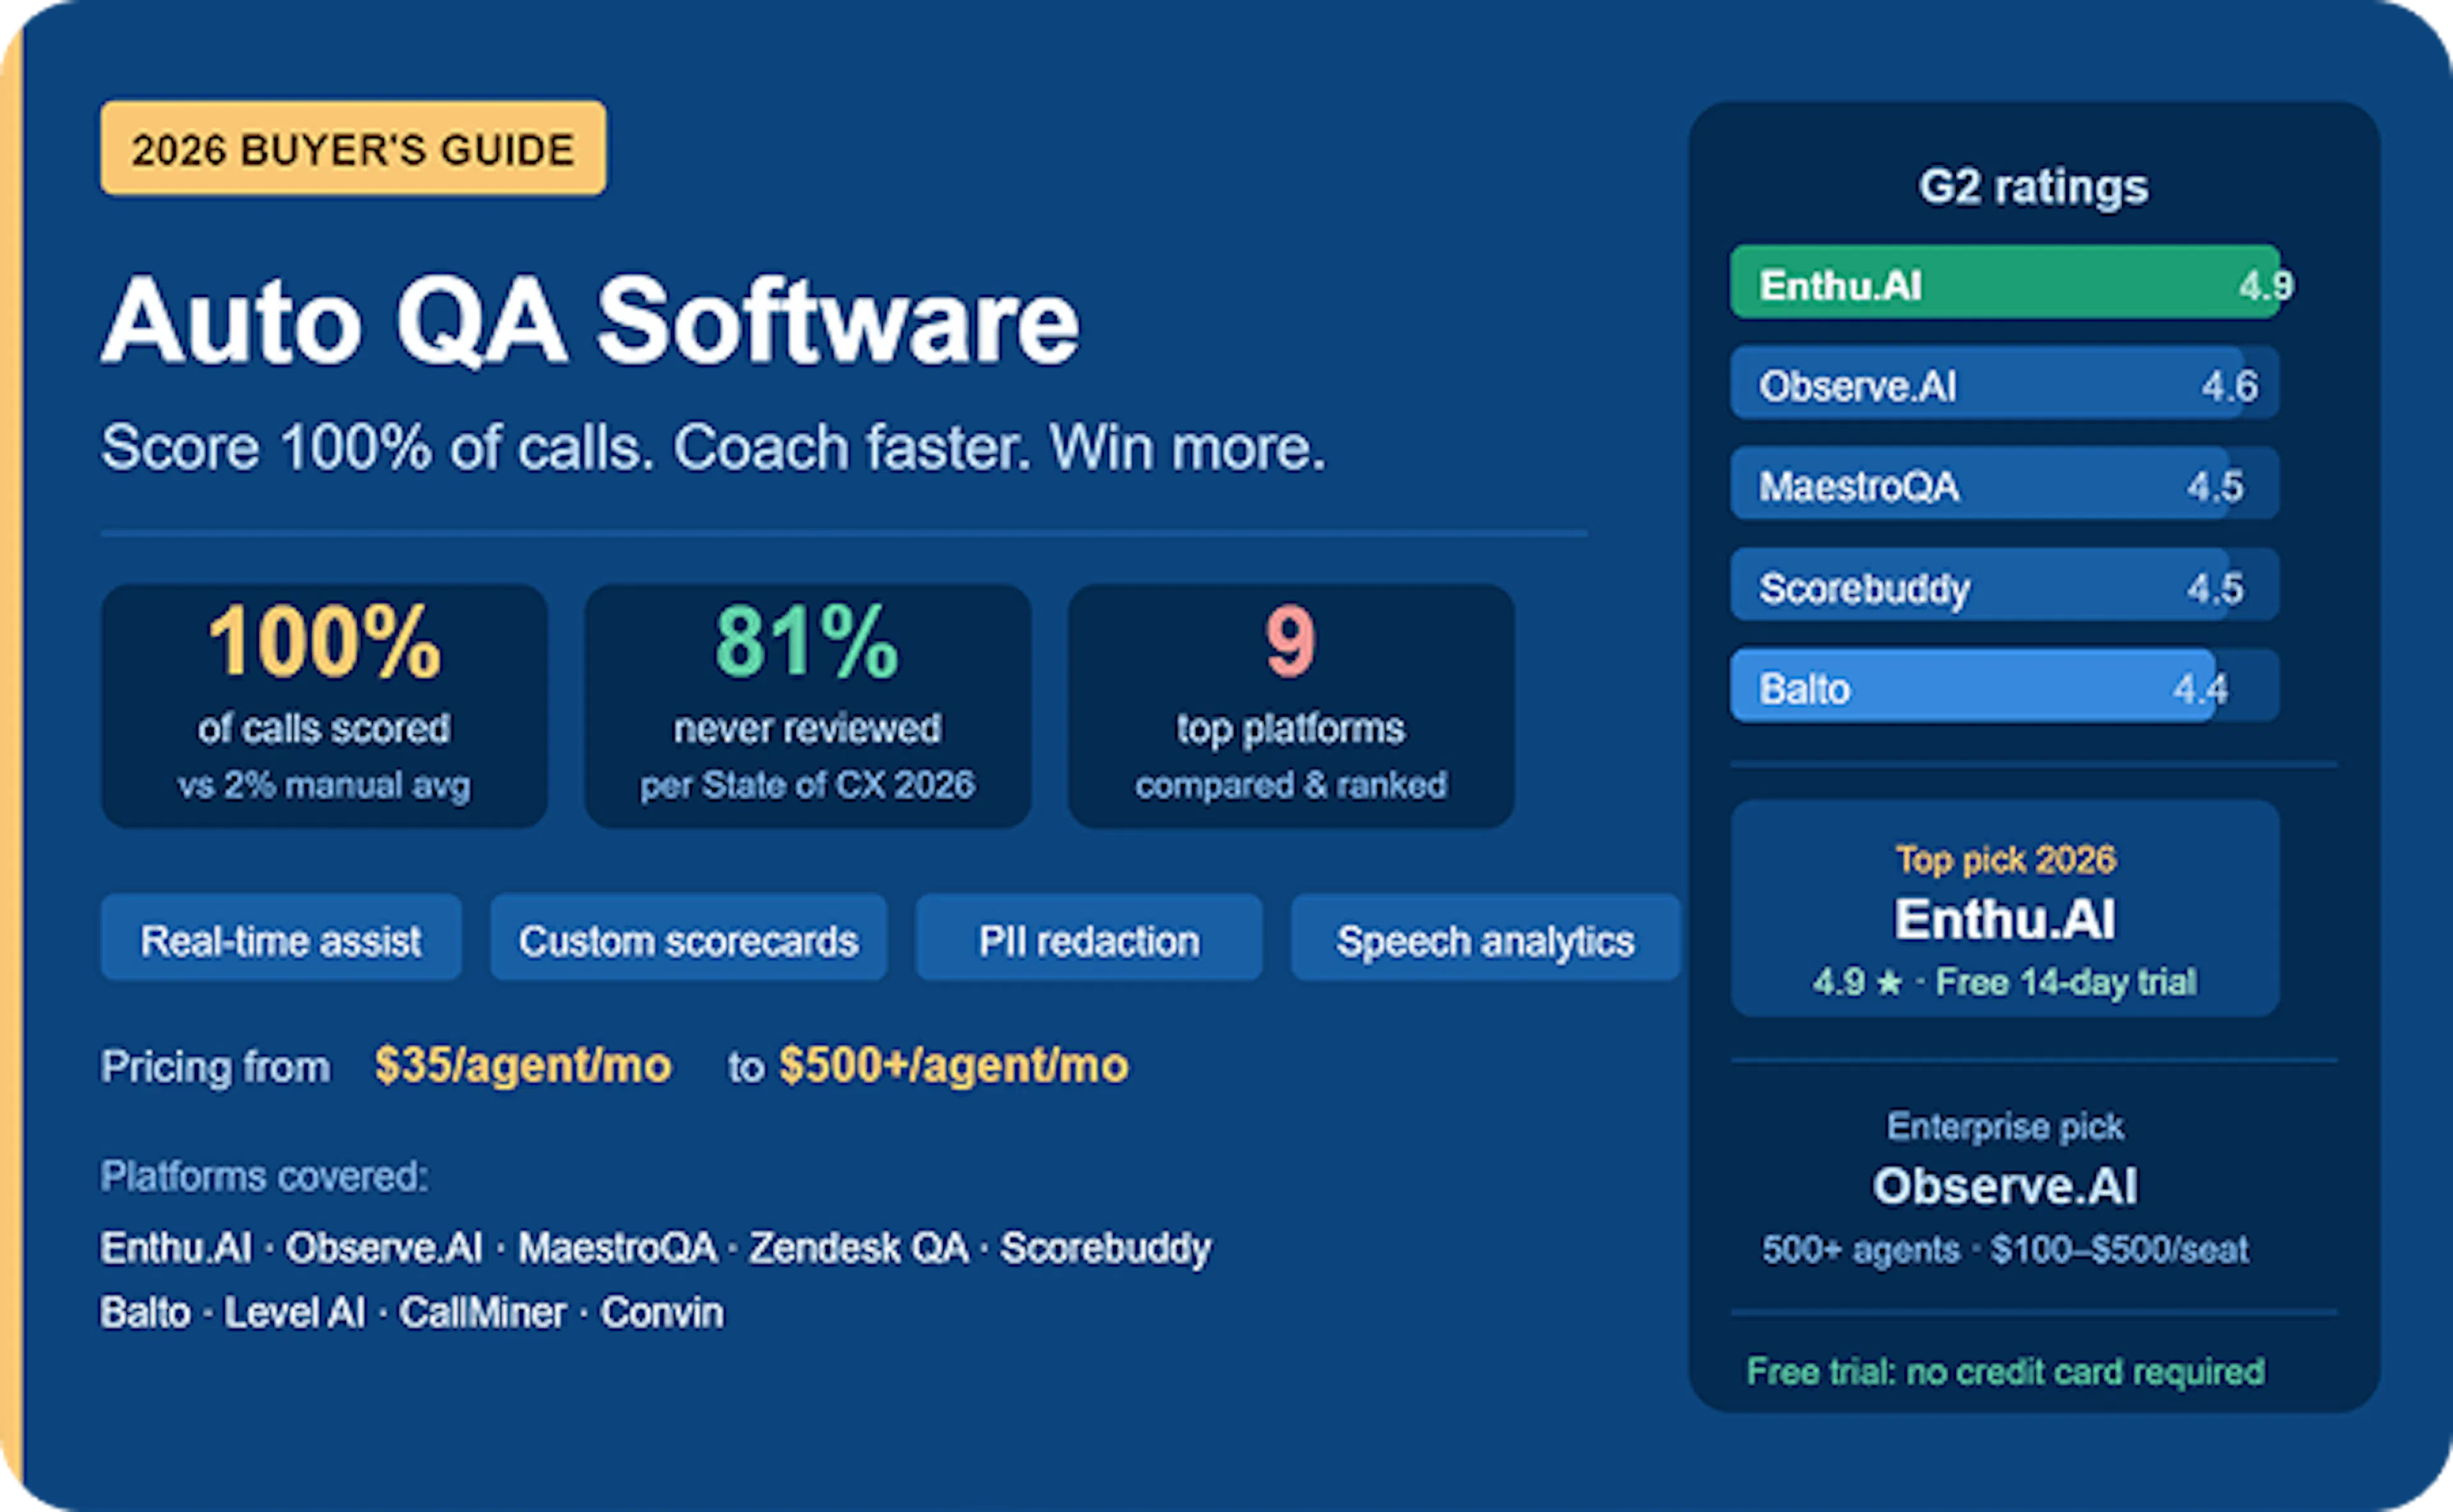
Task: Click the PII redaction tag
Action: point(1089,938)
